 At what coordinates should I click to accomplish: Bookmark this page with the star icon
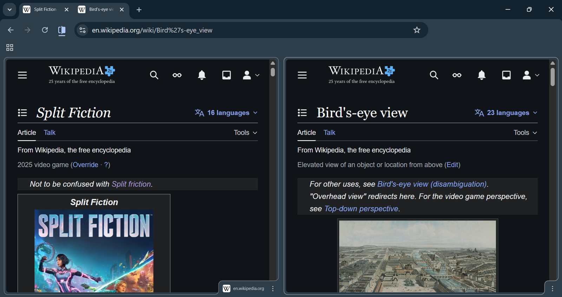pyautogui.click(x=417, y=30)
